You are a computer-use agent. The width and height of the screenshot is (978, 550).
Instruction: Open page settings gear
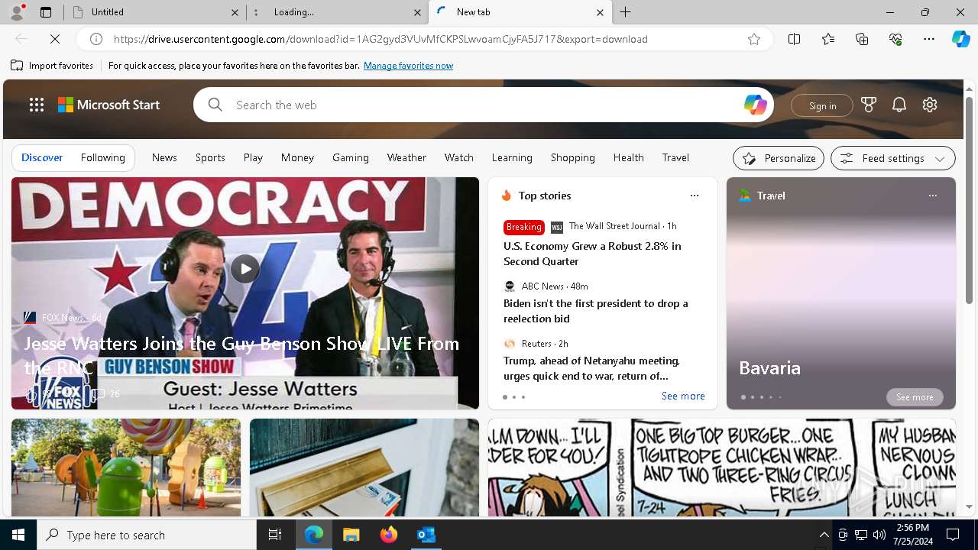tap(930, 105)
